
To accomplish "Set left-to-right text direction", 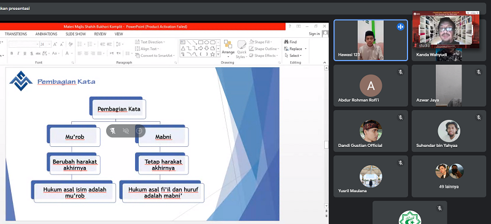I will (x=112, y=53).
